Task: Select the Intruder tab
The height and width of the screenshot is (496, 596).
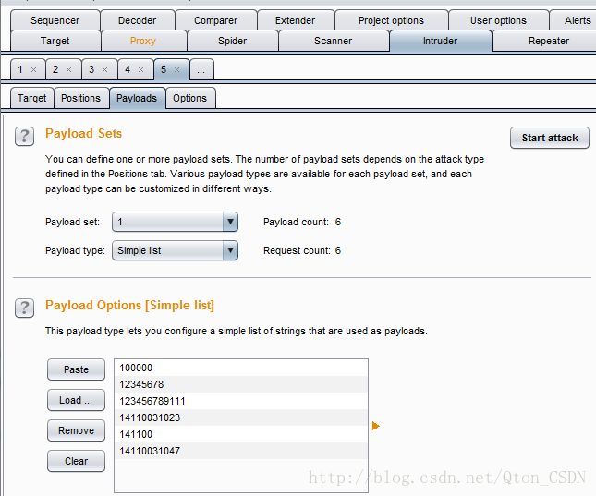Action: [440, 41]
